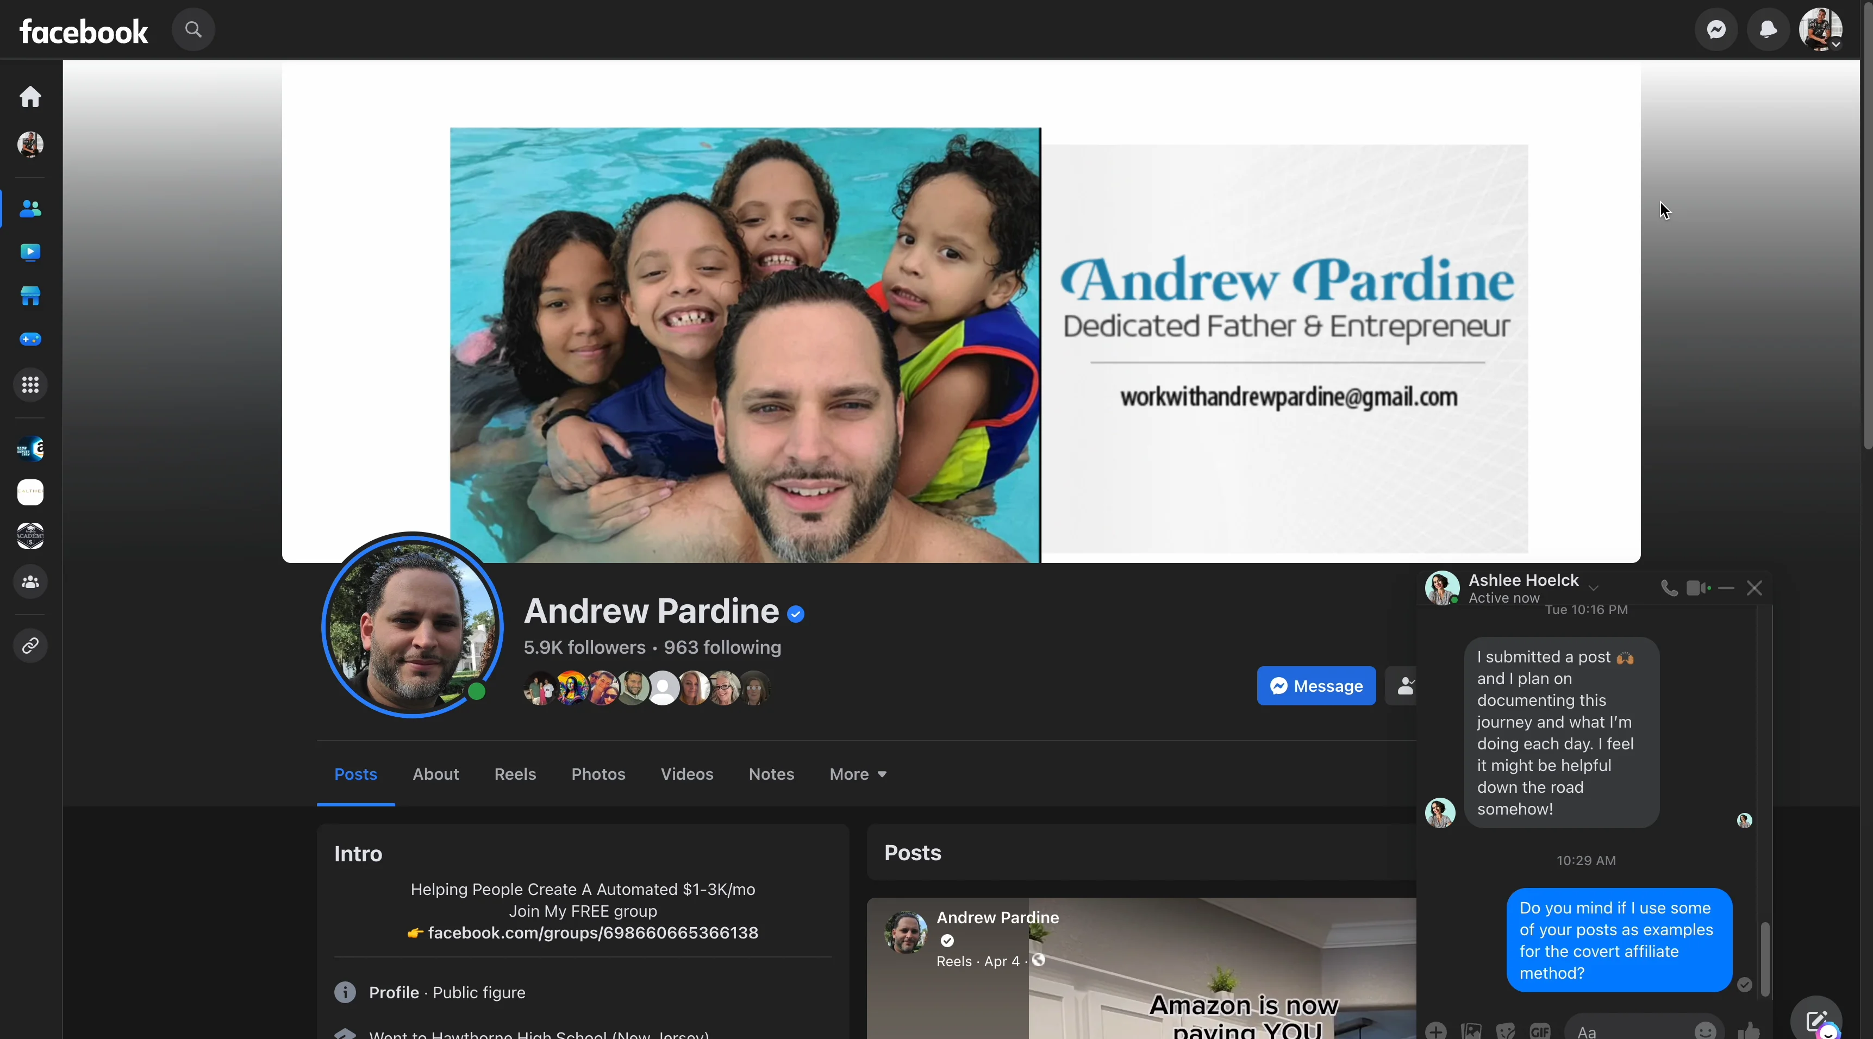Image resolution: width=1873 pixels, height=1039 pixels.
Task: Choose a sticker in the chat
Action: click(x=1506, y=1030)
